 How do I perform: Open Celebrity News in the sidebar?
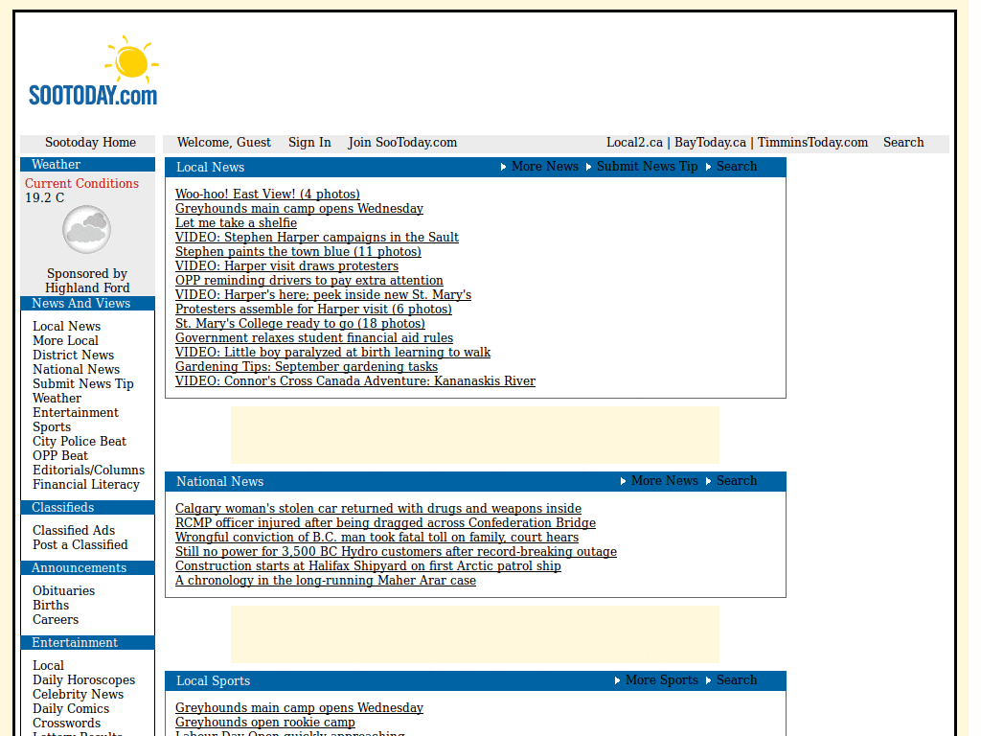(79, 694)
